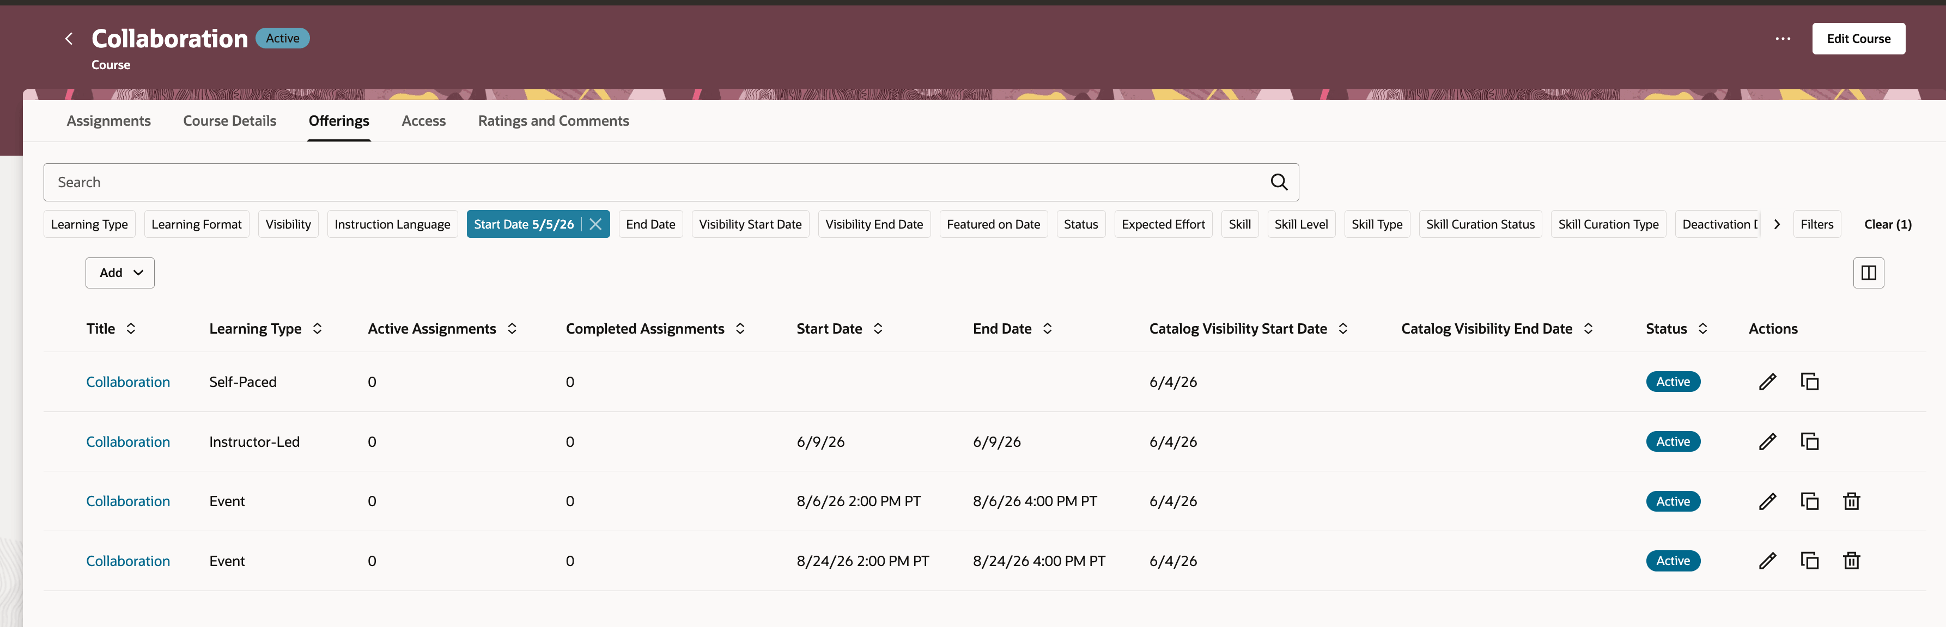Edit the 8/24/26 Event offering
Screen dimensions: 1946x627
1767,561
